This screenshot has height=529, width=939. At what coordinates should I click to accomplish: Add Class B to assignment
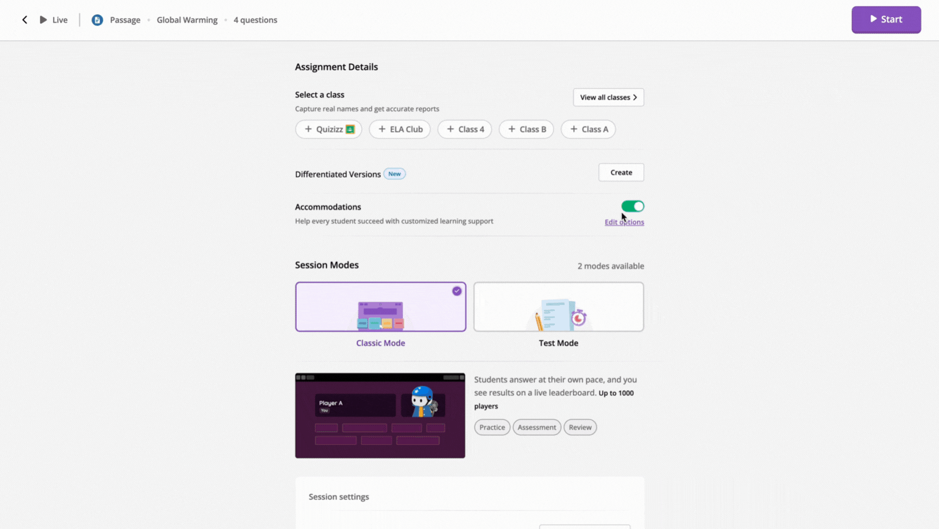pos(526,129)
